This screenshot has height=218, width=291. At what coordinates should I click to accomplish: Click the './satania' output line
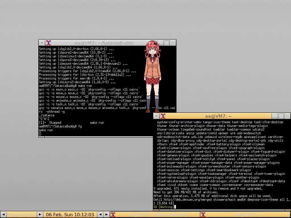coord(47,115)
